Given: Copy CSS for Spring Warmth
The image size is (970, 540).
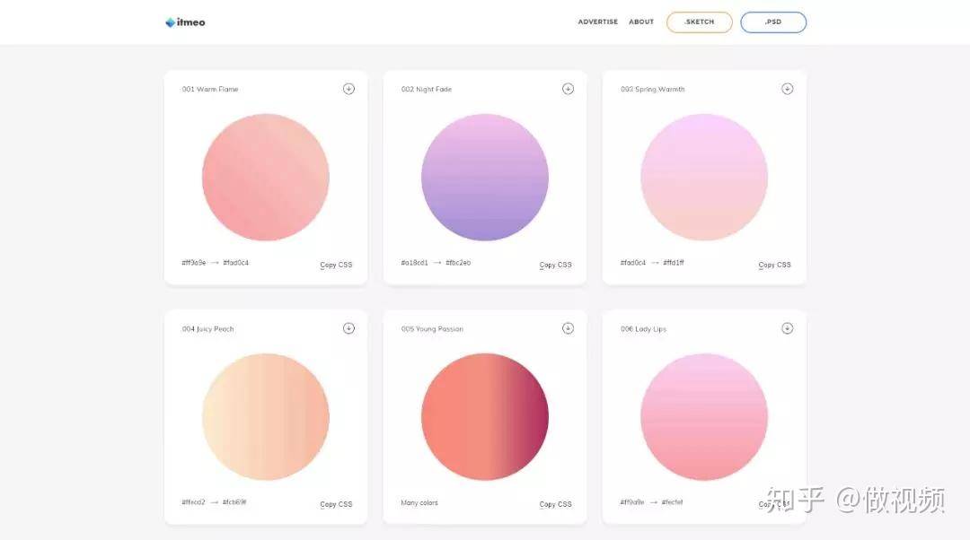Looking at the screenshot, I should [x=774, y=265].
